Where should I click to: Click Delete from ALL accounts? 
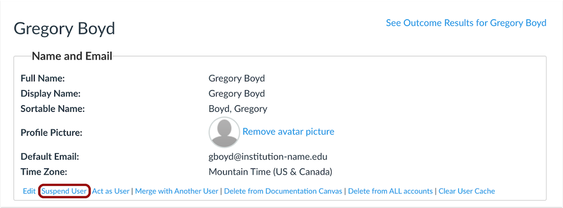pyautogui.click(x=390, y=191)
